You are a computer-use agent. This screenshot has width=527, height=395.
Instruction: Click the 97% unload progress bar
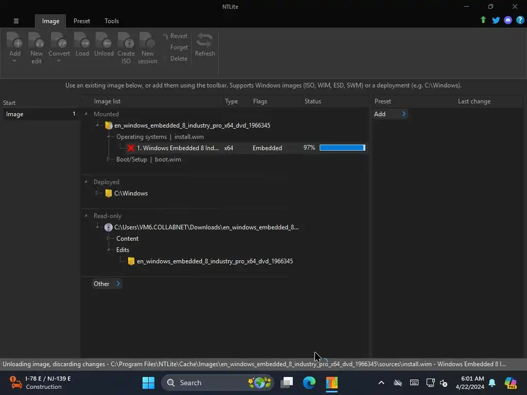coord(342,148)
